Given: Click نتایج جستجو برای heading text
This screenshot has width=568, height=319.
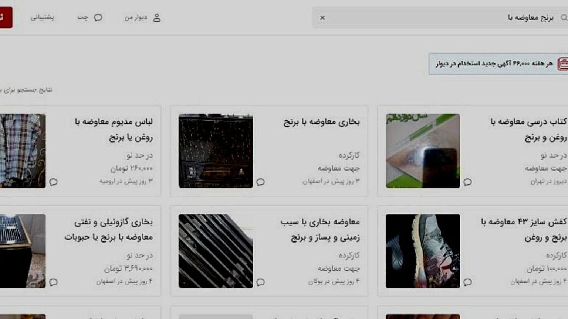Looking at the screenshot, I should pos(26,90).
